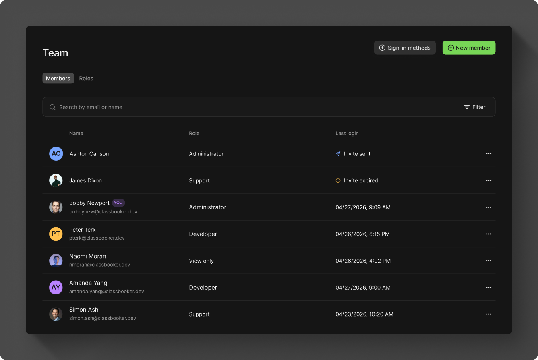Sort by the Role column header
The height and width of the screenshot is (360, 538).
coord(194,133)
